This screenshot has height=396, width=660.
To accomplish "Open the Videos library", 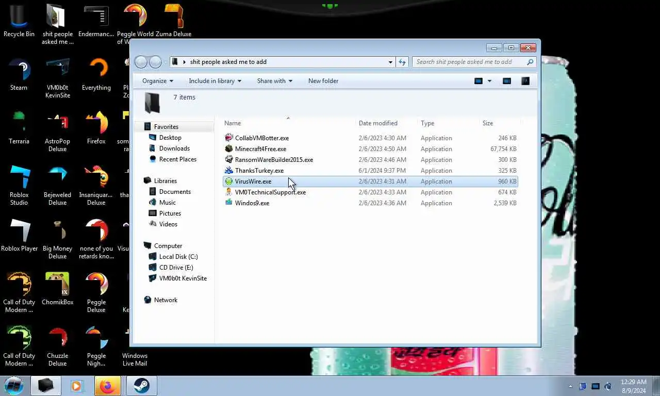I will click(x=168, y=224).
